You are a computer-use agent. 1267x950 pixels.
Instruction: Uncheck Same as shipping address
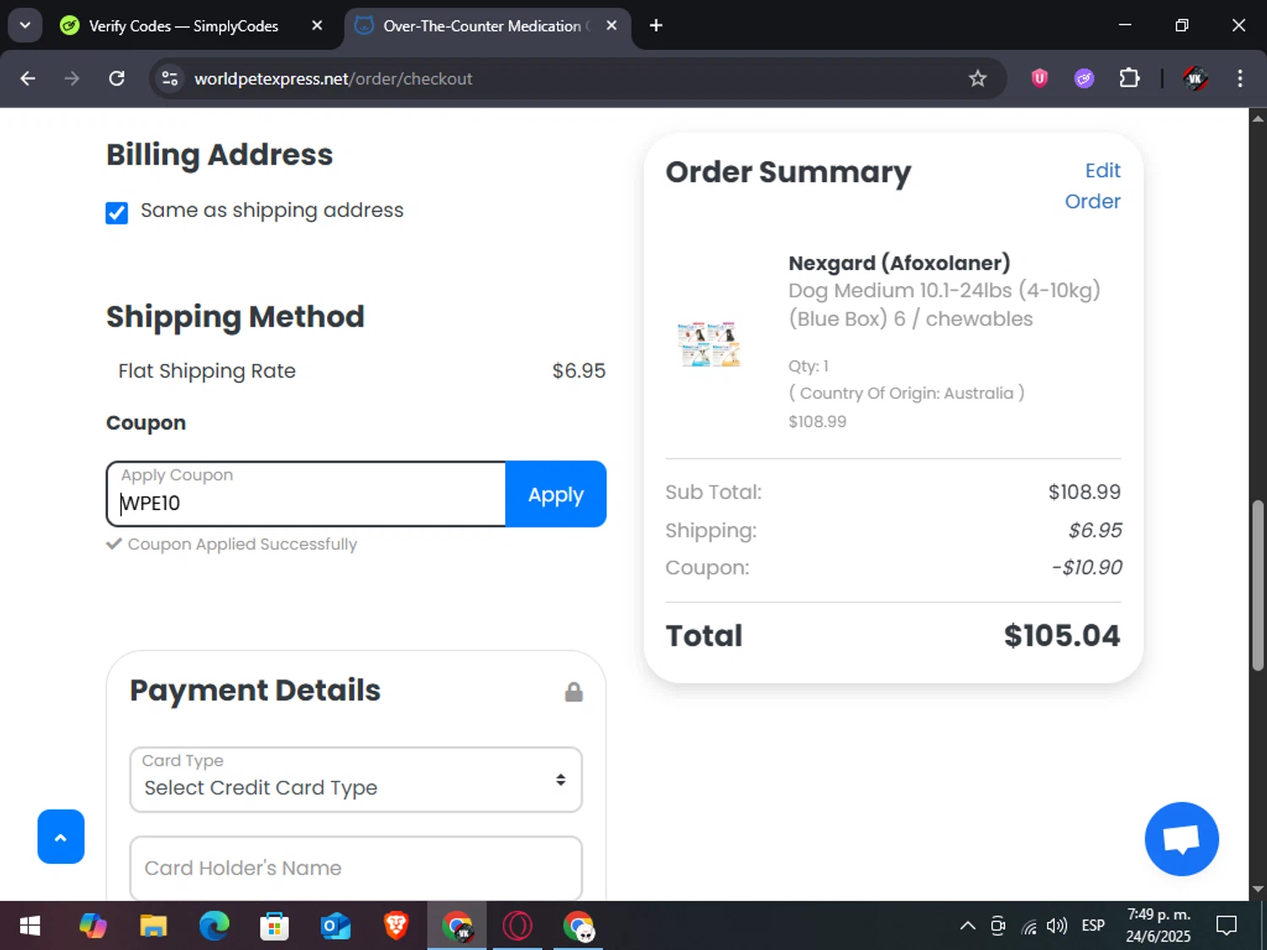tap(117, 213)
